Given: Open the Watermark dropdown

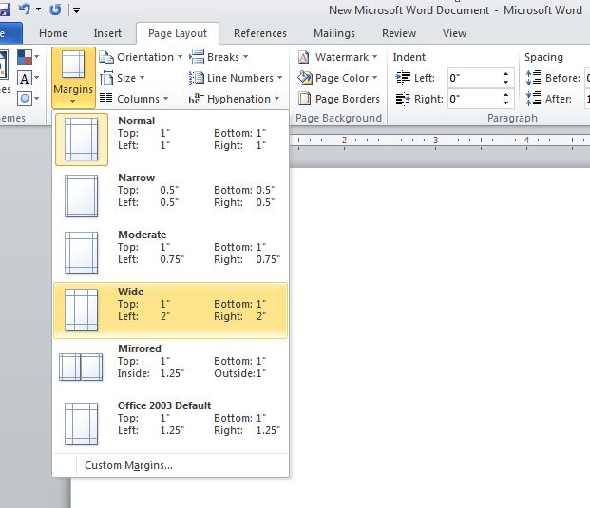Looking at the screenshot, I should coord(337,57).
